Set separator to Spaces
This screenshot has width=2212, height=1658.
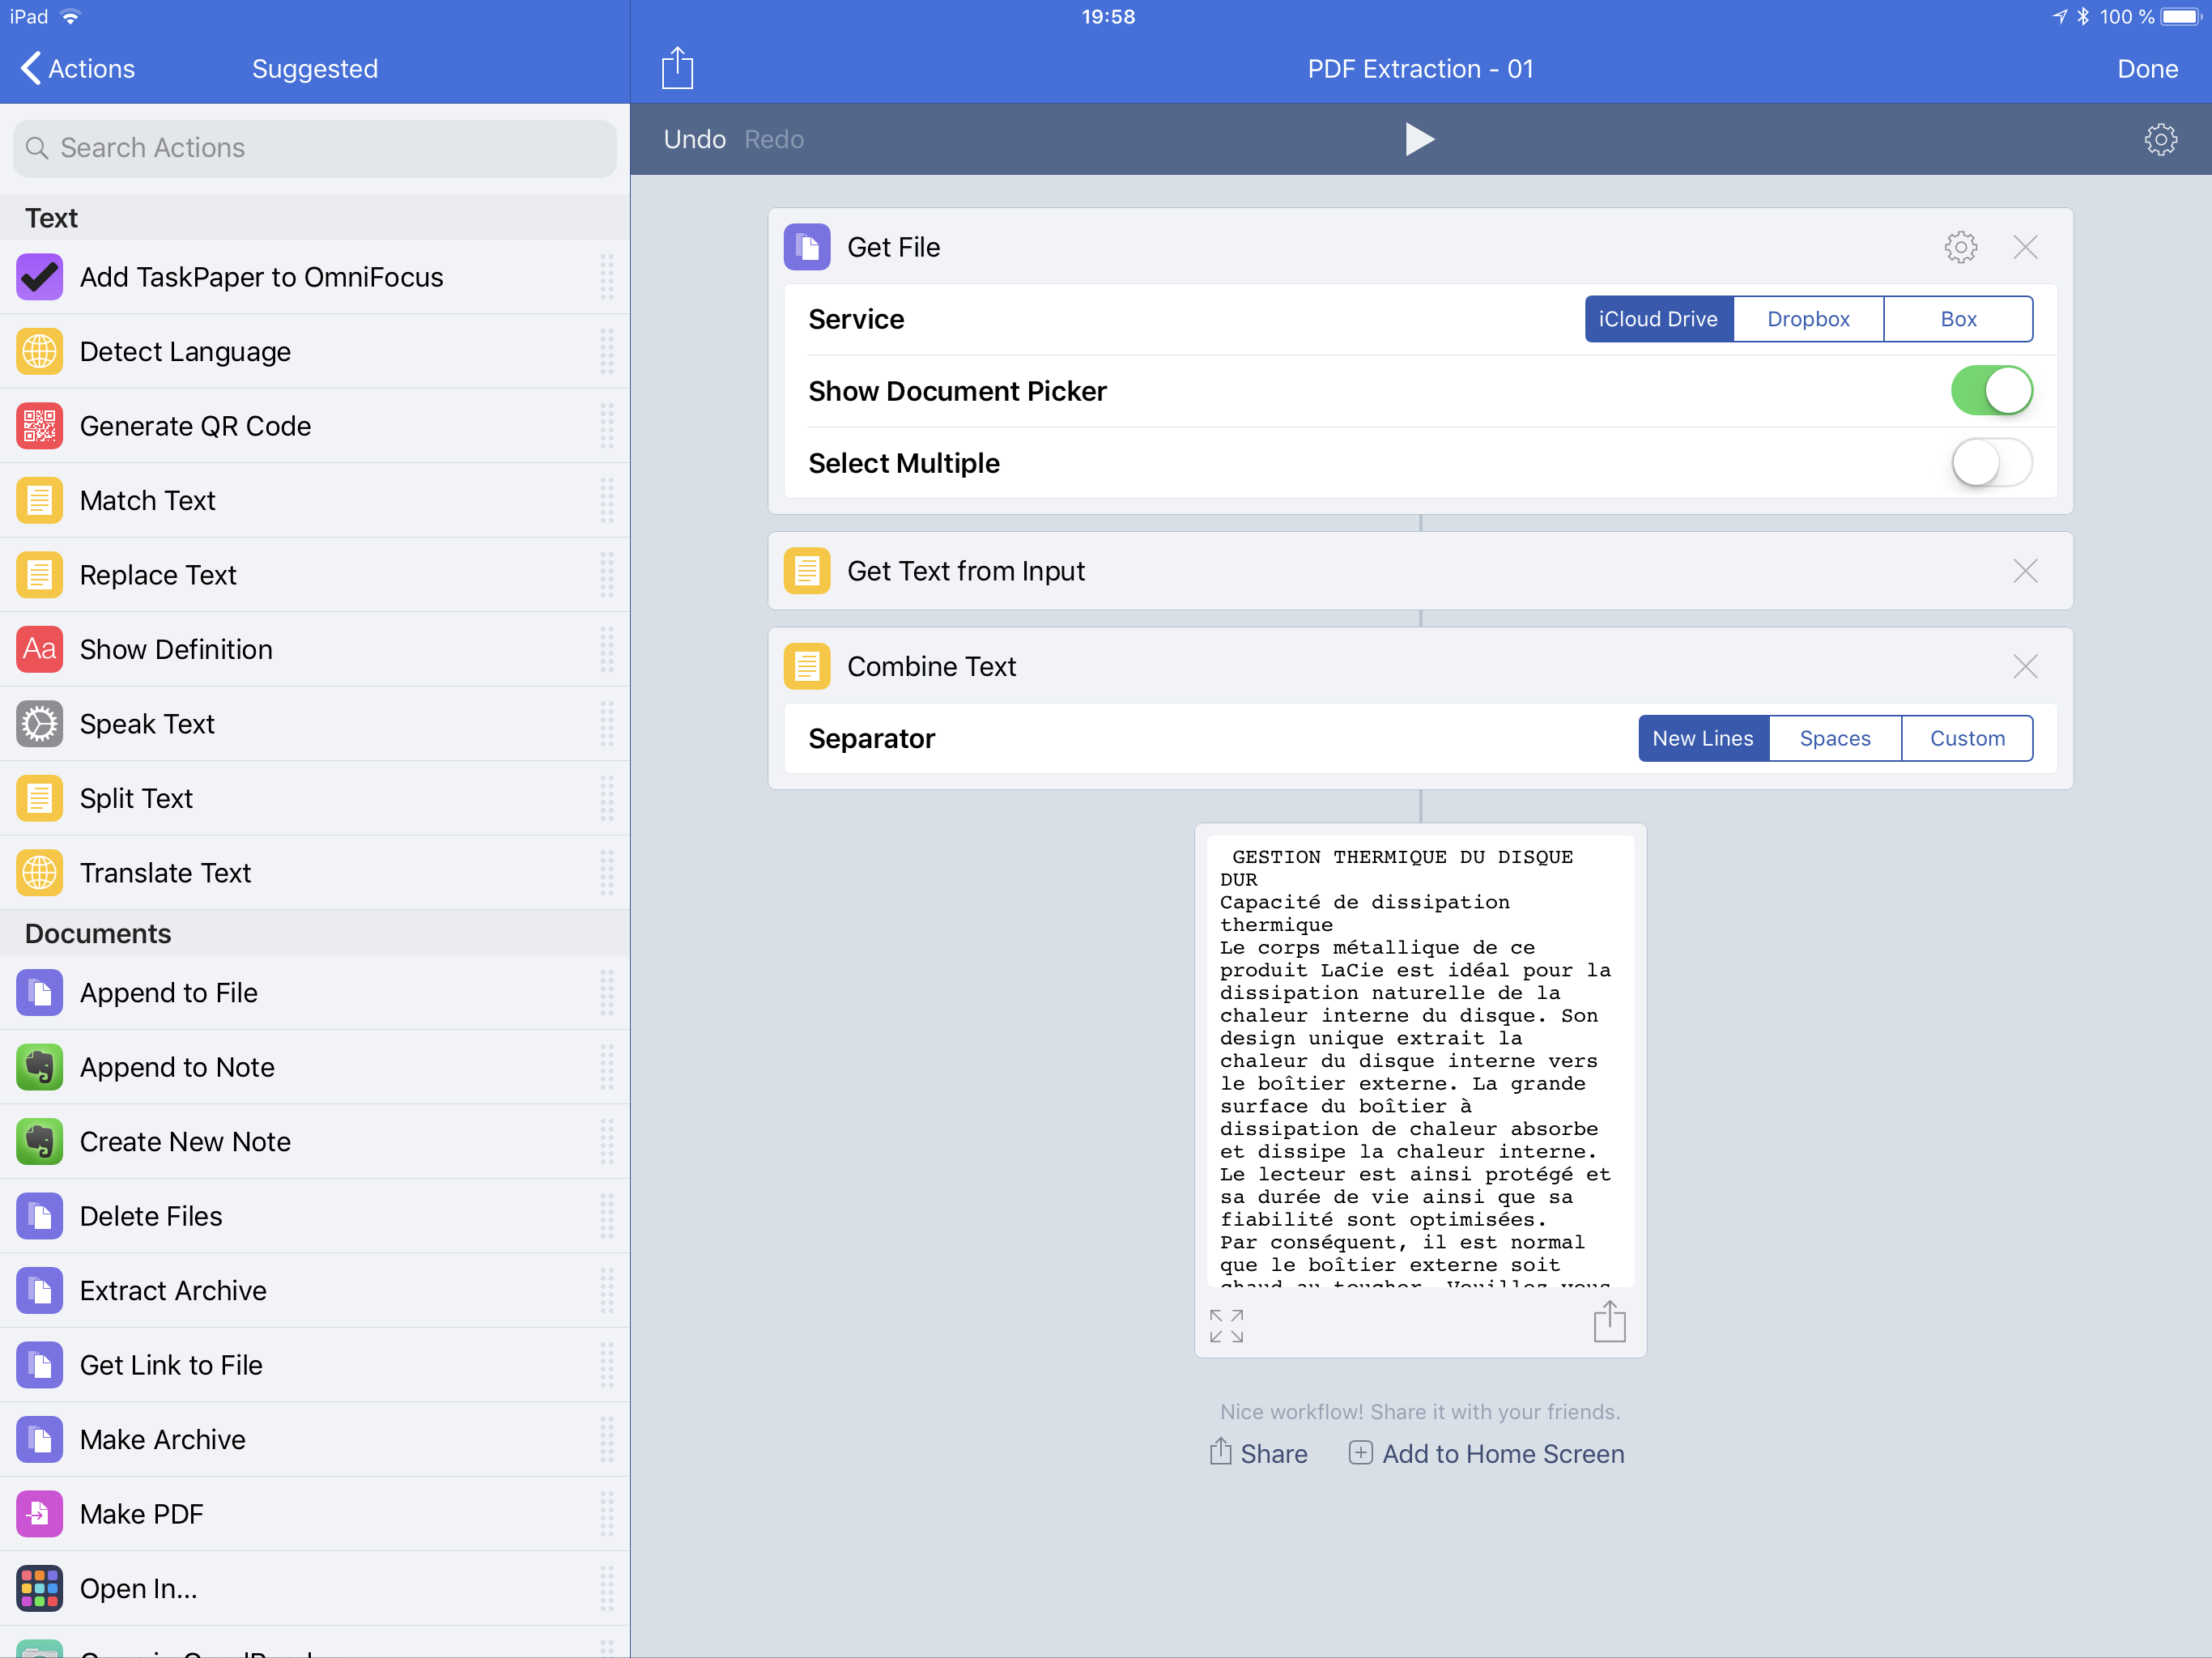tap(1834, 738)
